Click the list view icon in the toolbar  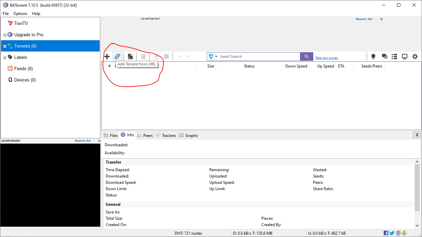pos(394,57)
